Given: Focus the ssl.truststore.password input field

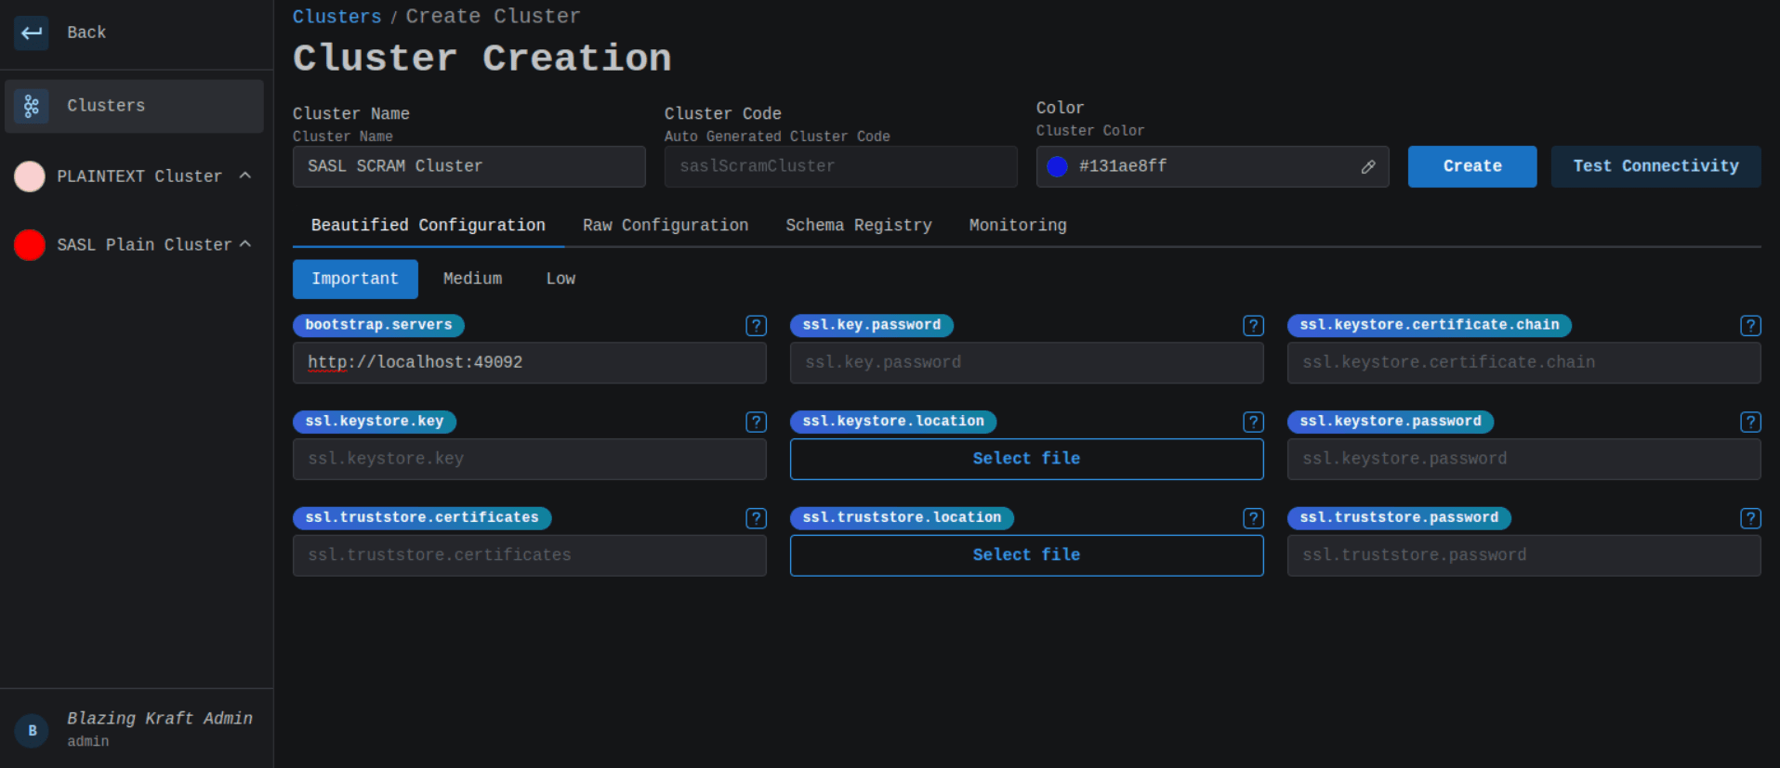Looking at the screenshot, I should (1524, 555).
